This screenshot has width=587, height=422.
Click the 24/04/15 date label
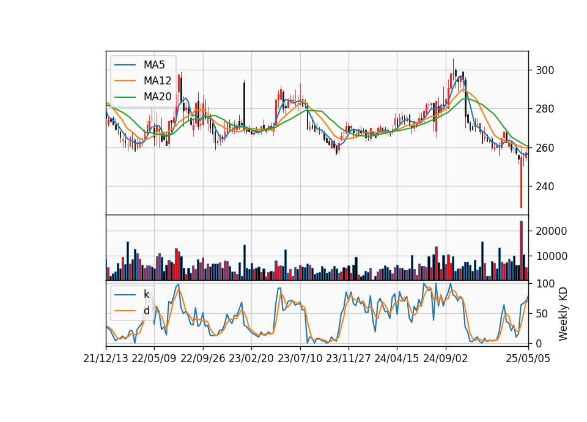397,358
